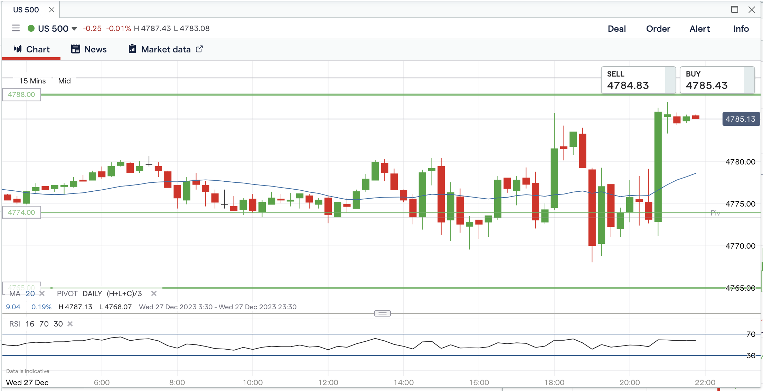Close the window with top-right X

[x=752, y=9]
